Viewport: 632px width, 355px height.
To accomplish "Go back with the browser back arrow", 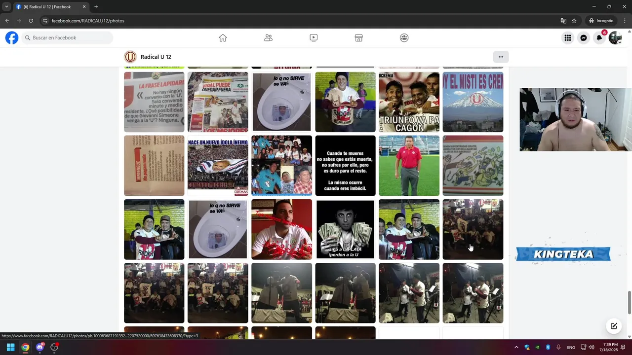I will 7,21.
